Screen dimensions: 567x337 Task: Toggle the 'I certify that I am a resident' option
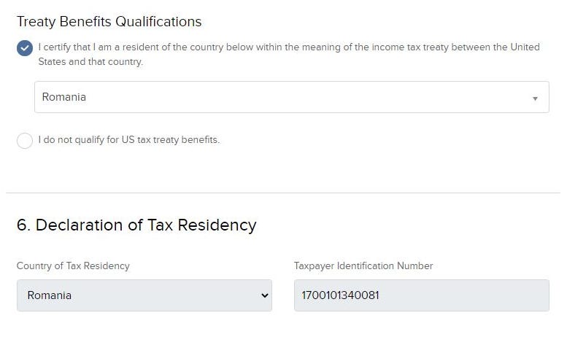coord(25,48)
